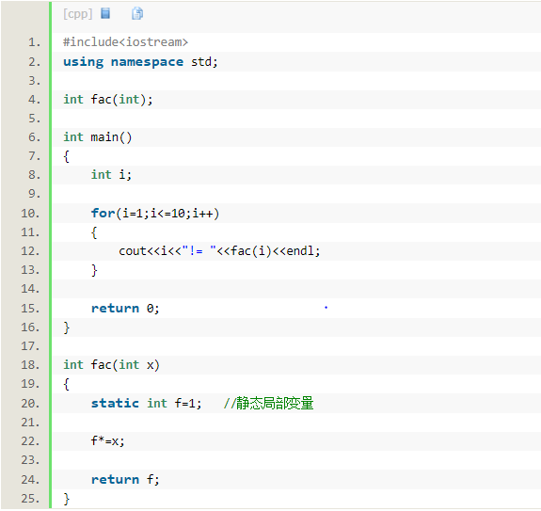This screenshot has width=541, height=511.
Task: Click the 'static' keyword on line 20
Action: pos(115,403)
